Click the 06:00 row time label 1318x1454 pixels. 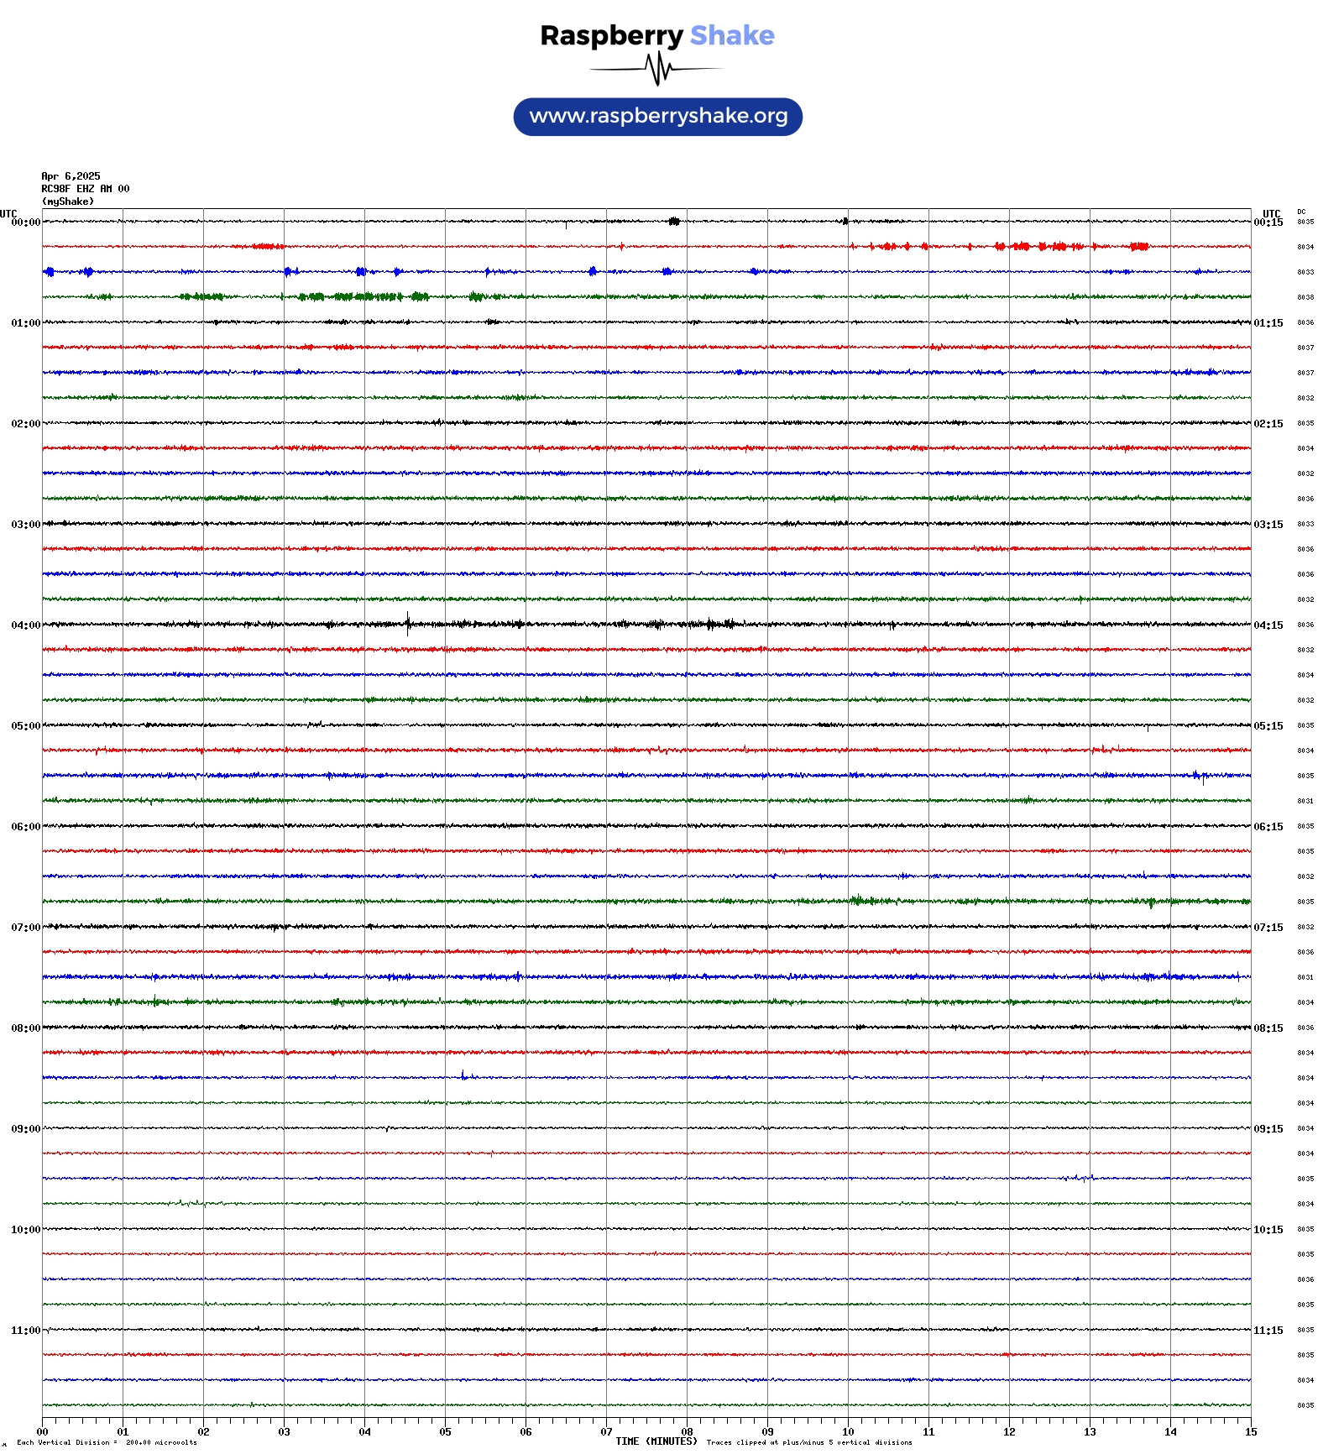[25, 827]
